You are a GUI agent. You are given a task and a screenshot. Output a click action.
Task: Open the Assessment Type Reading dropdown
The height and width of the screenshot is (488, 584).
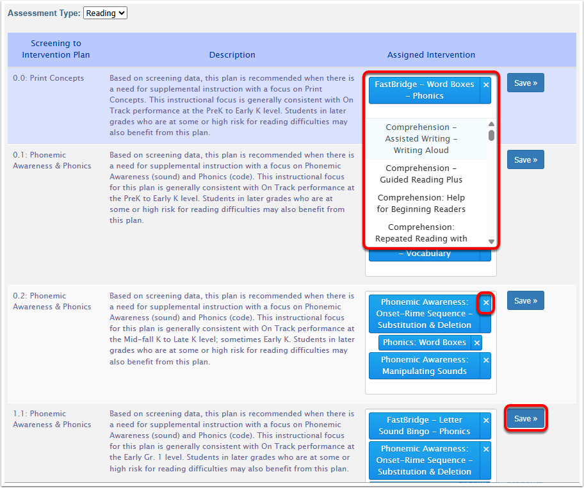[105, 13]
